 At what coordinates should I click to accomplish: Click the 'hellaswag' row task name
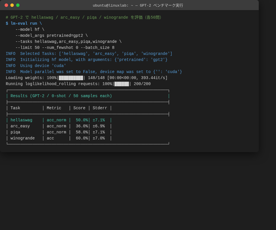point(21,120)
